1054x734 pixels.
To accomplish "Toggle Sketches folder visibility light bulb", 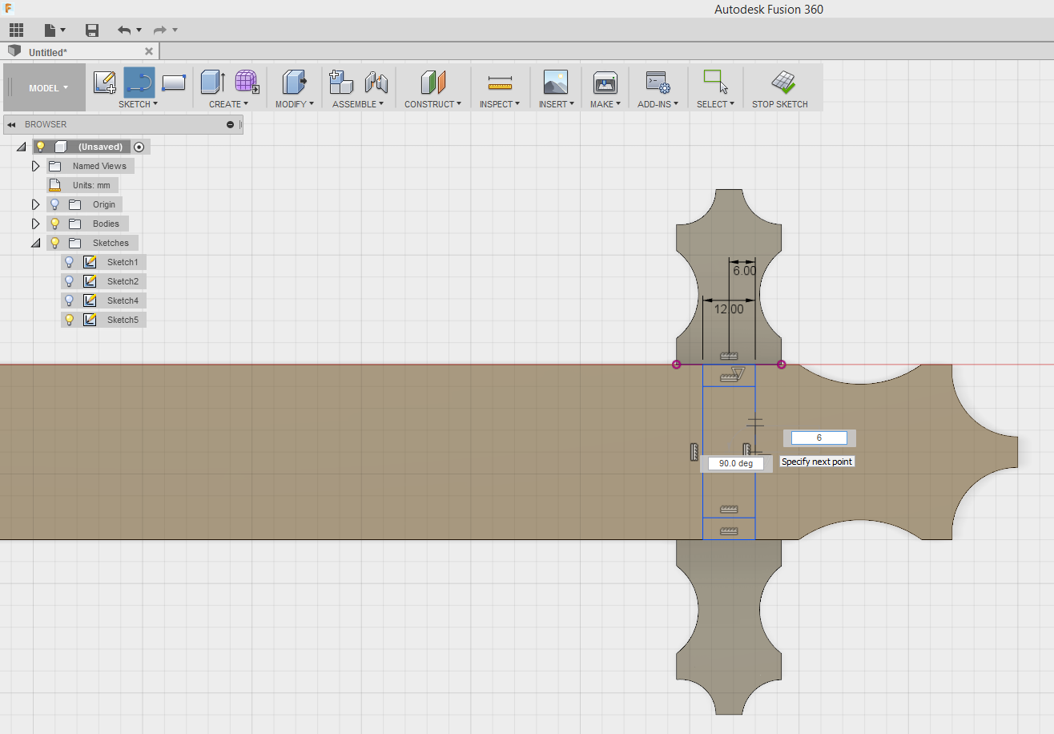I will (x=55, y=243).
